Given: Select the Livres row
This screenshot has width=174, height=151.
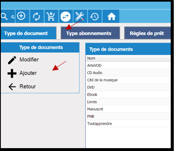Looking at the screenshot, I should point(128,102).
